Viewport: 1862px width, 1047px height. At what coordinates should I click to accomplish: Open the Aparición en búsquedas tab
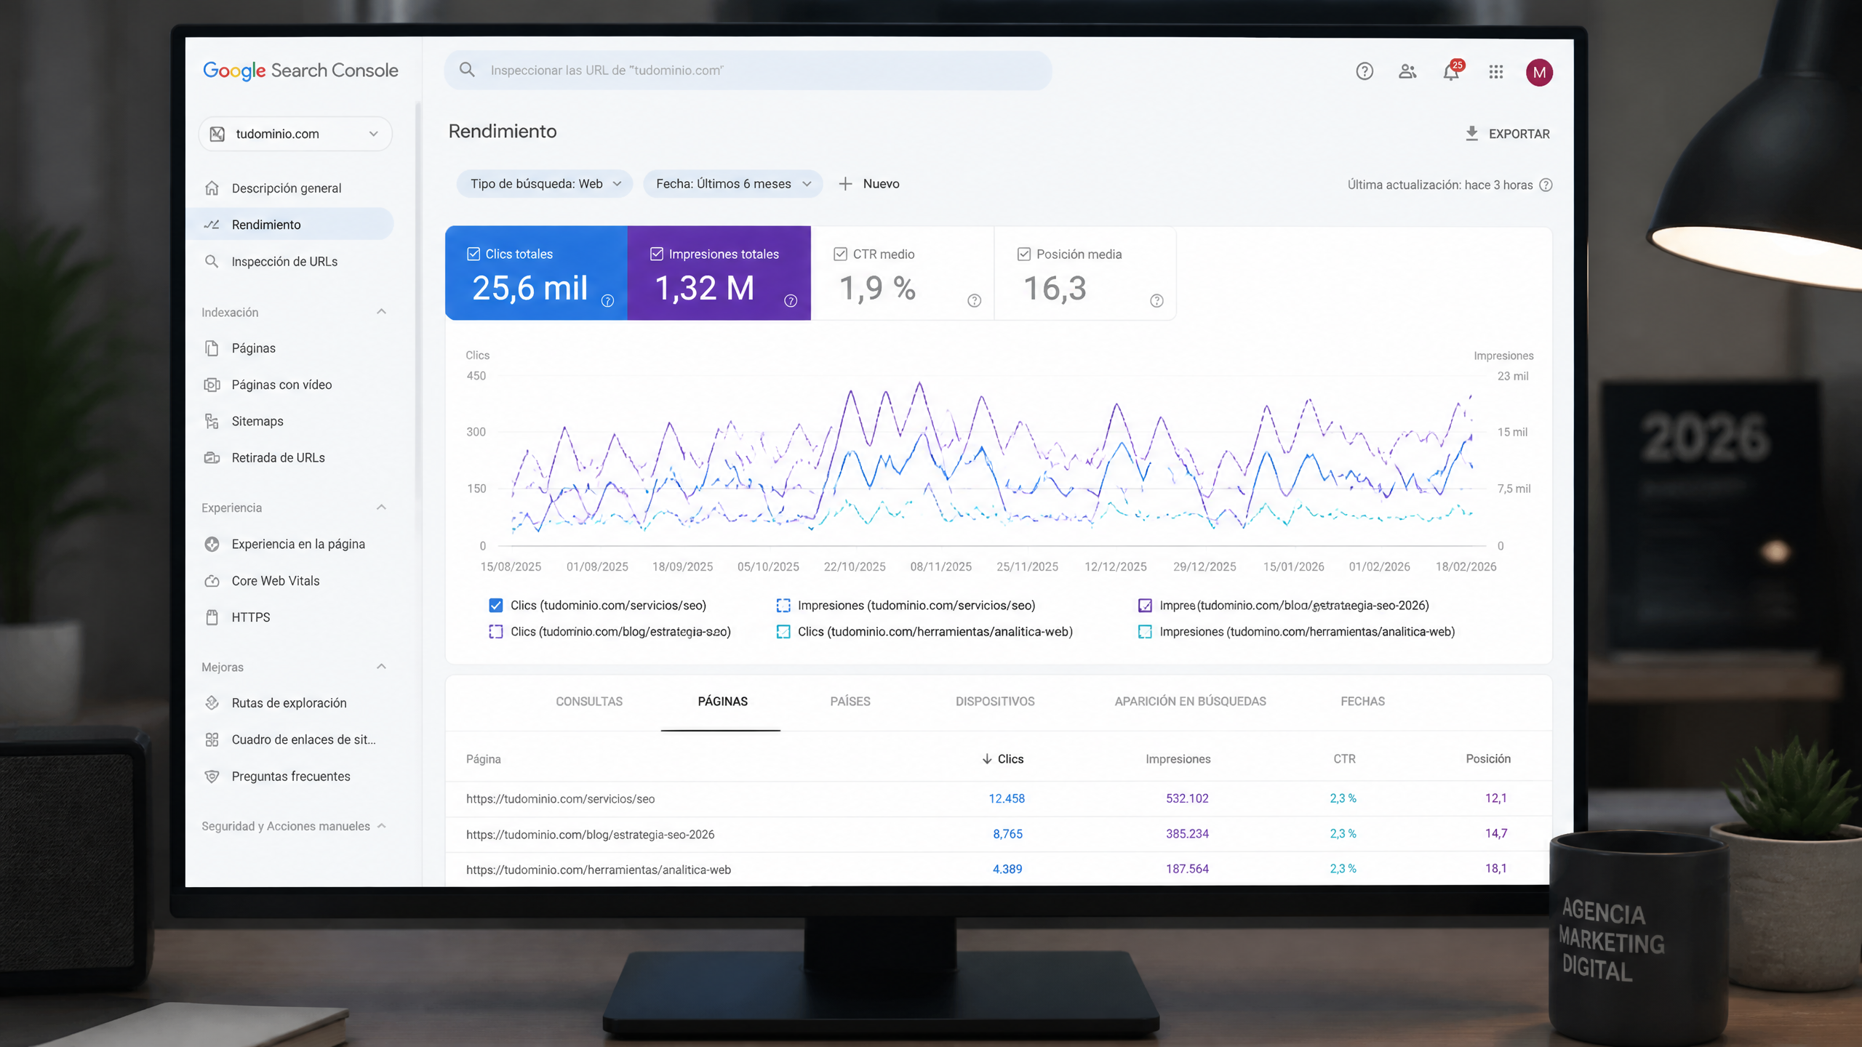1190,702
